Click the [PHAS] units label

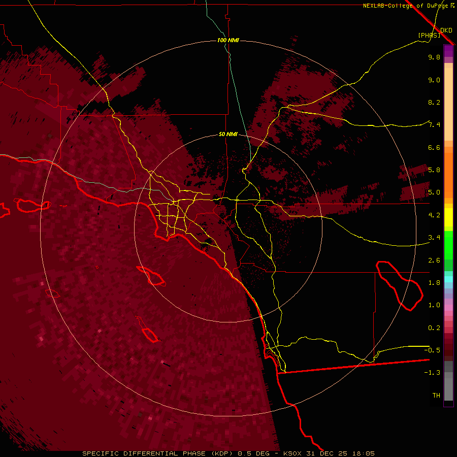click(x=429, y=35)
